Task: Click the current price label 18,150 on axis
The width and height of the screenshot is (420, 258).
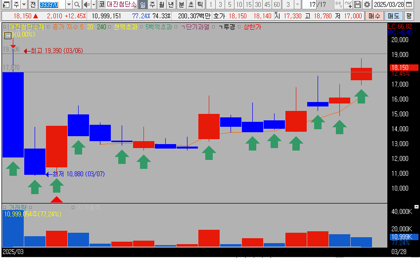Action: [x=404, y=67]
